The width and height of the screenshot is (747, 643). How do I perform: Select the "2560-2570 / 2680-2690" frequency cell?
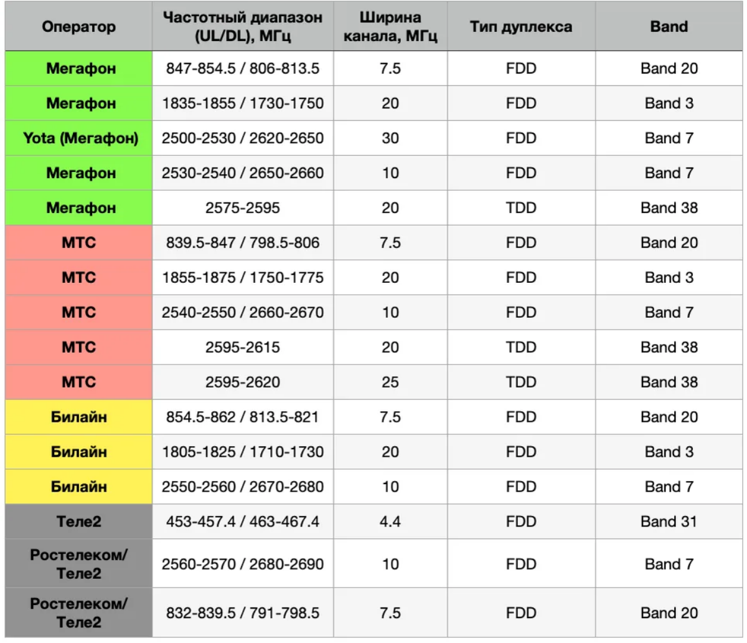click(x=243, y=564)
